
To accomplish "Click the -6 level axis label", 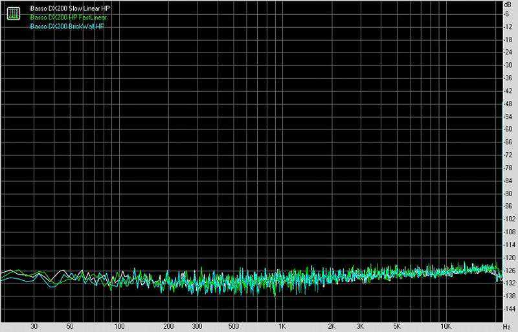I will [x=508, y=14].
